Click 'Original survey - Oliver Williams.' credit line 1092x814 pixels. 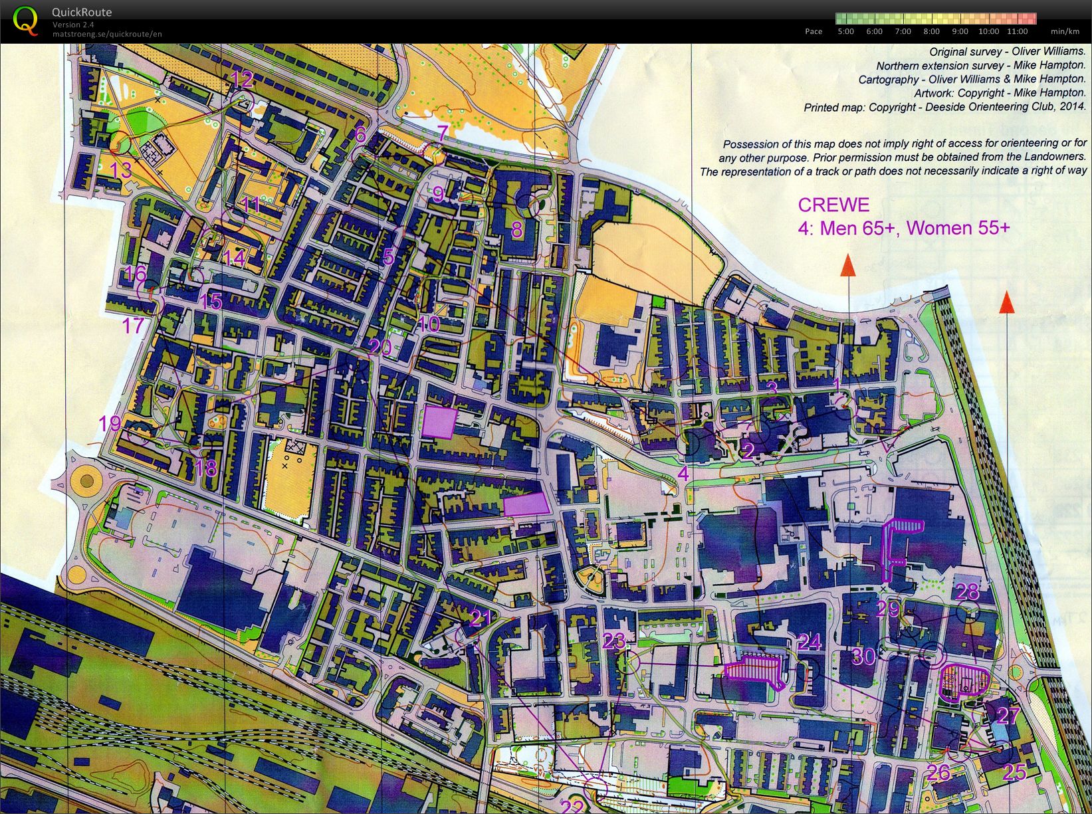pos(1007,51)
